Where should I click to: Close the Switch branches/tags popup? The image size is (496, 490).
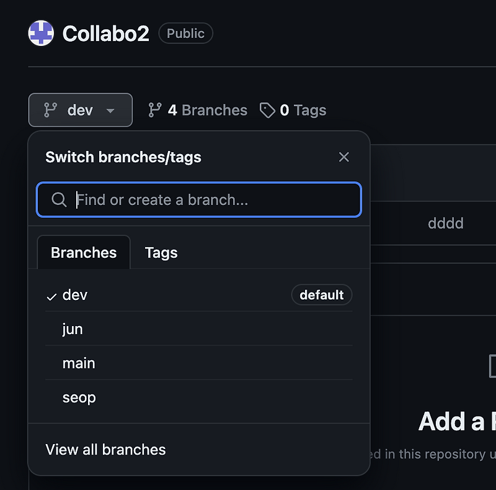pos(344,157)
